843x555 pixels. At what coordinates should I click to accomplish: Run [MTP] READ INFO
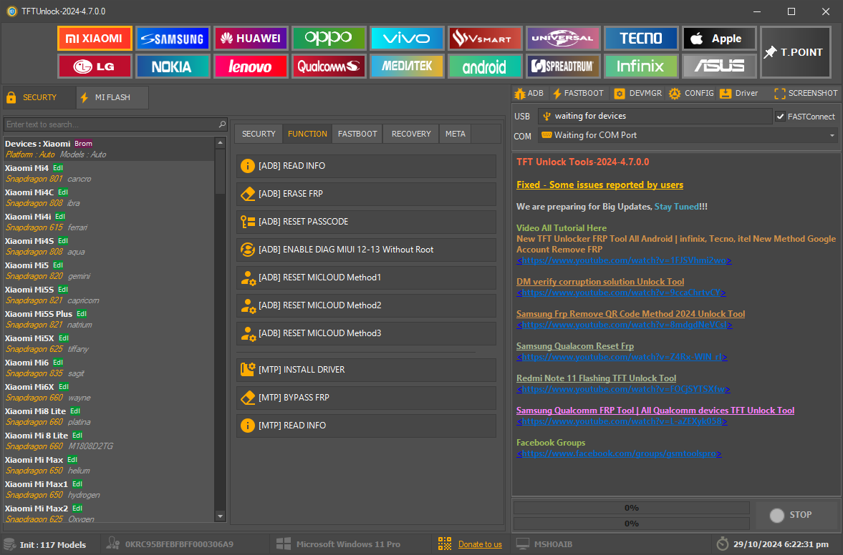pyautogui.click(x=366, y=426)
